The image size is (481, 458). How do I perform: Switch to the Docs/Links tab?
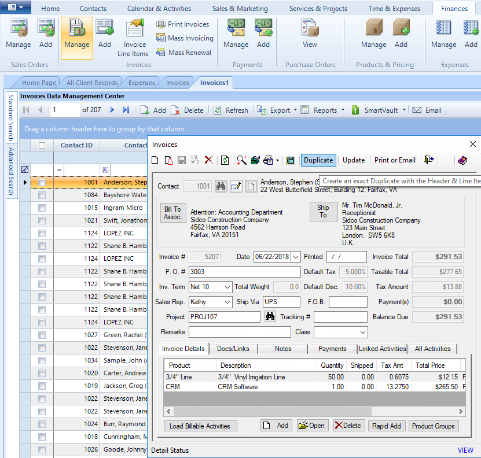[x=233, y=349]
